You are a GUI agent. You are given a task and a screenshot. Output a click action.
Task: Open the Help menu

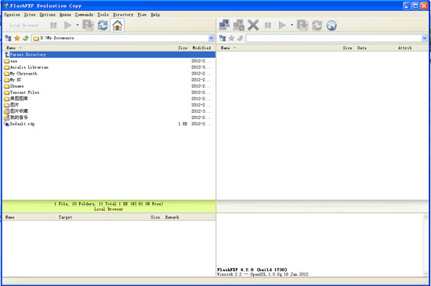coord(155,15)
